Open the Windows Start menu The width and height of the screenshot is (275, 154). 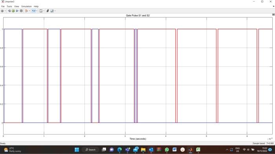[x=77, y=150]
